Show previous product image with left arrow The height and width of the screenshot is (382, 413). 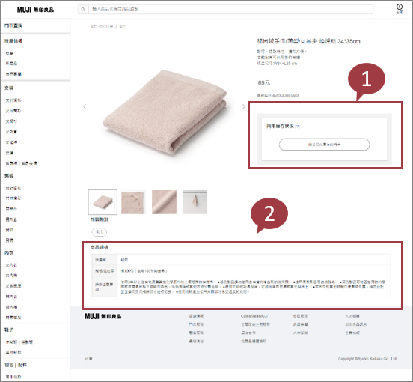point(85,106)
